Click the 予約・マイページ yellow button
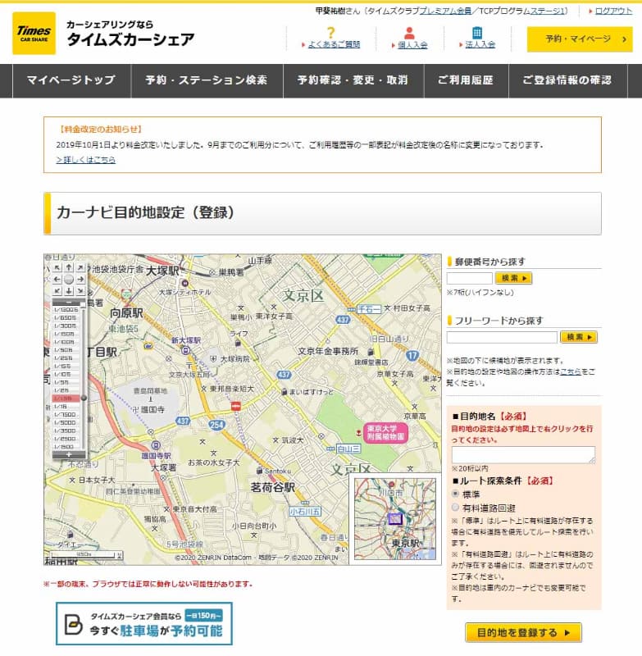The image size is (642, 656). [580, 39]
